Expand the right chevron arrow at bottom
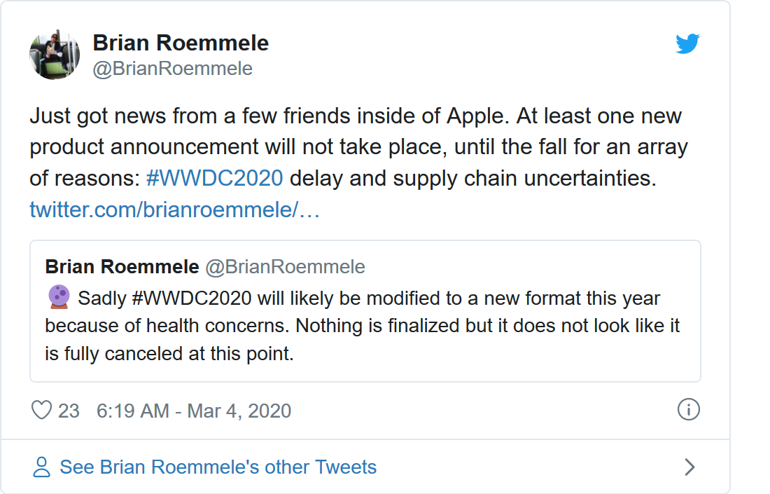The width and height of the screenshot is (770, 494). (x=689, y=467)
